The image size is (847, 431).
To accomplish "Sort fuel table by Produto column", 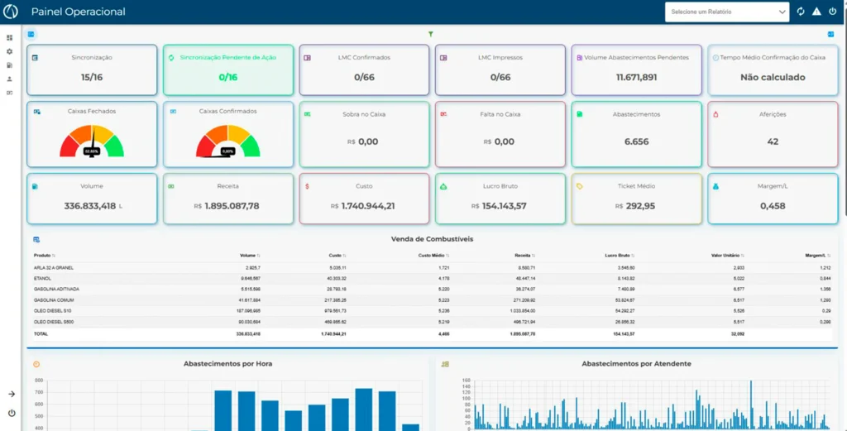I will tap(45, 256).
